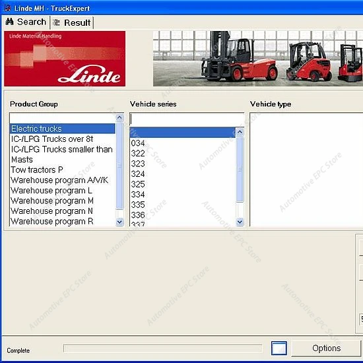Select Warehouse program L
This screenshot has width=363, height=363.
click(x=62, y=191)
